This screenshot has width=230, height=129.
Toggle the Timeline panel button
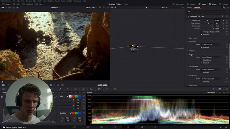191,4
